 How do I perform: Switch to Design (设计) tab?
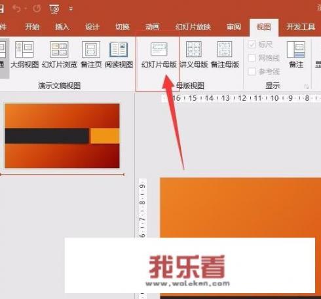[92, 27]
